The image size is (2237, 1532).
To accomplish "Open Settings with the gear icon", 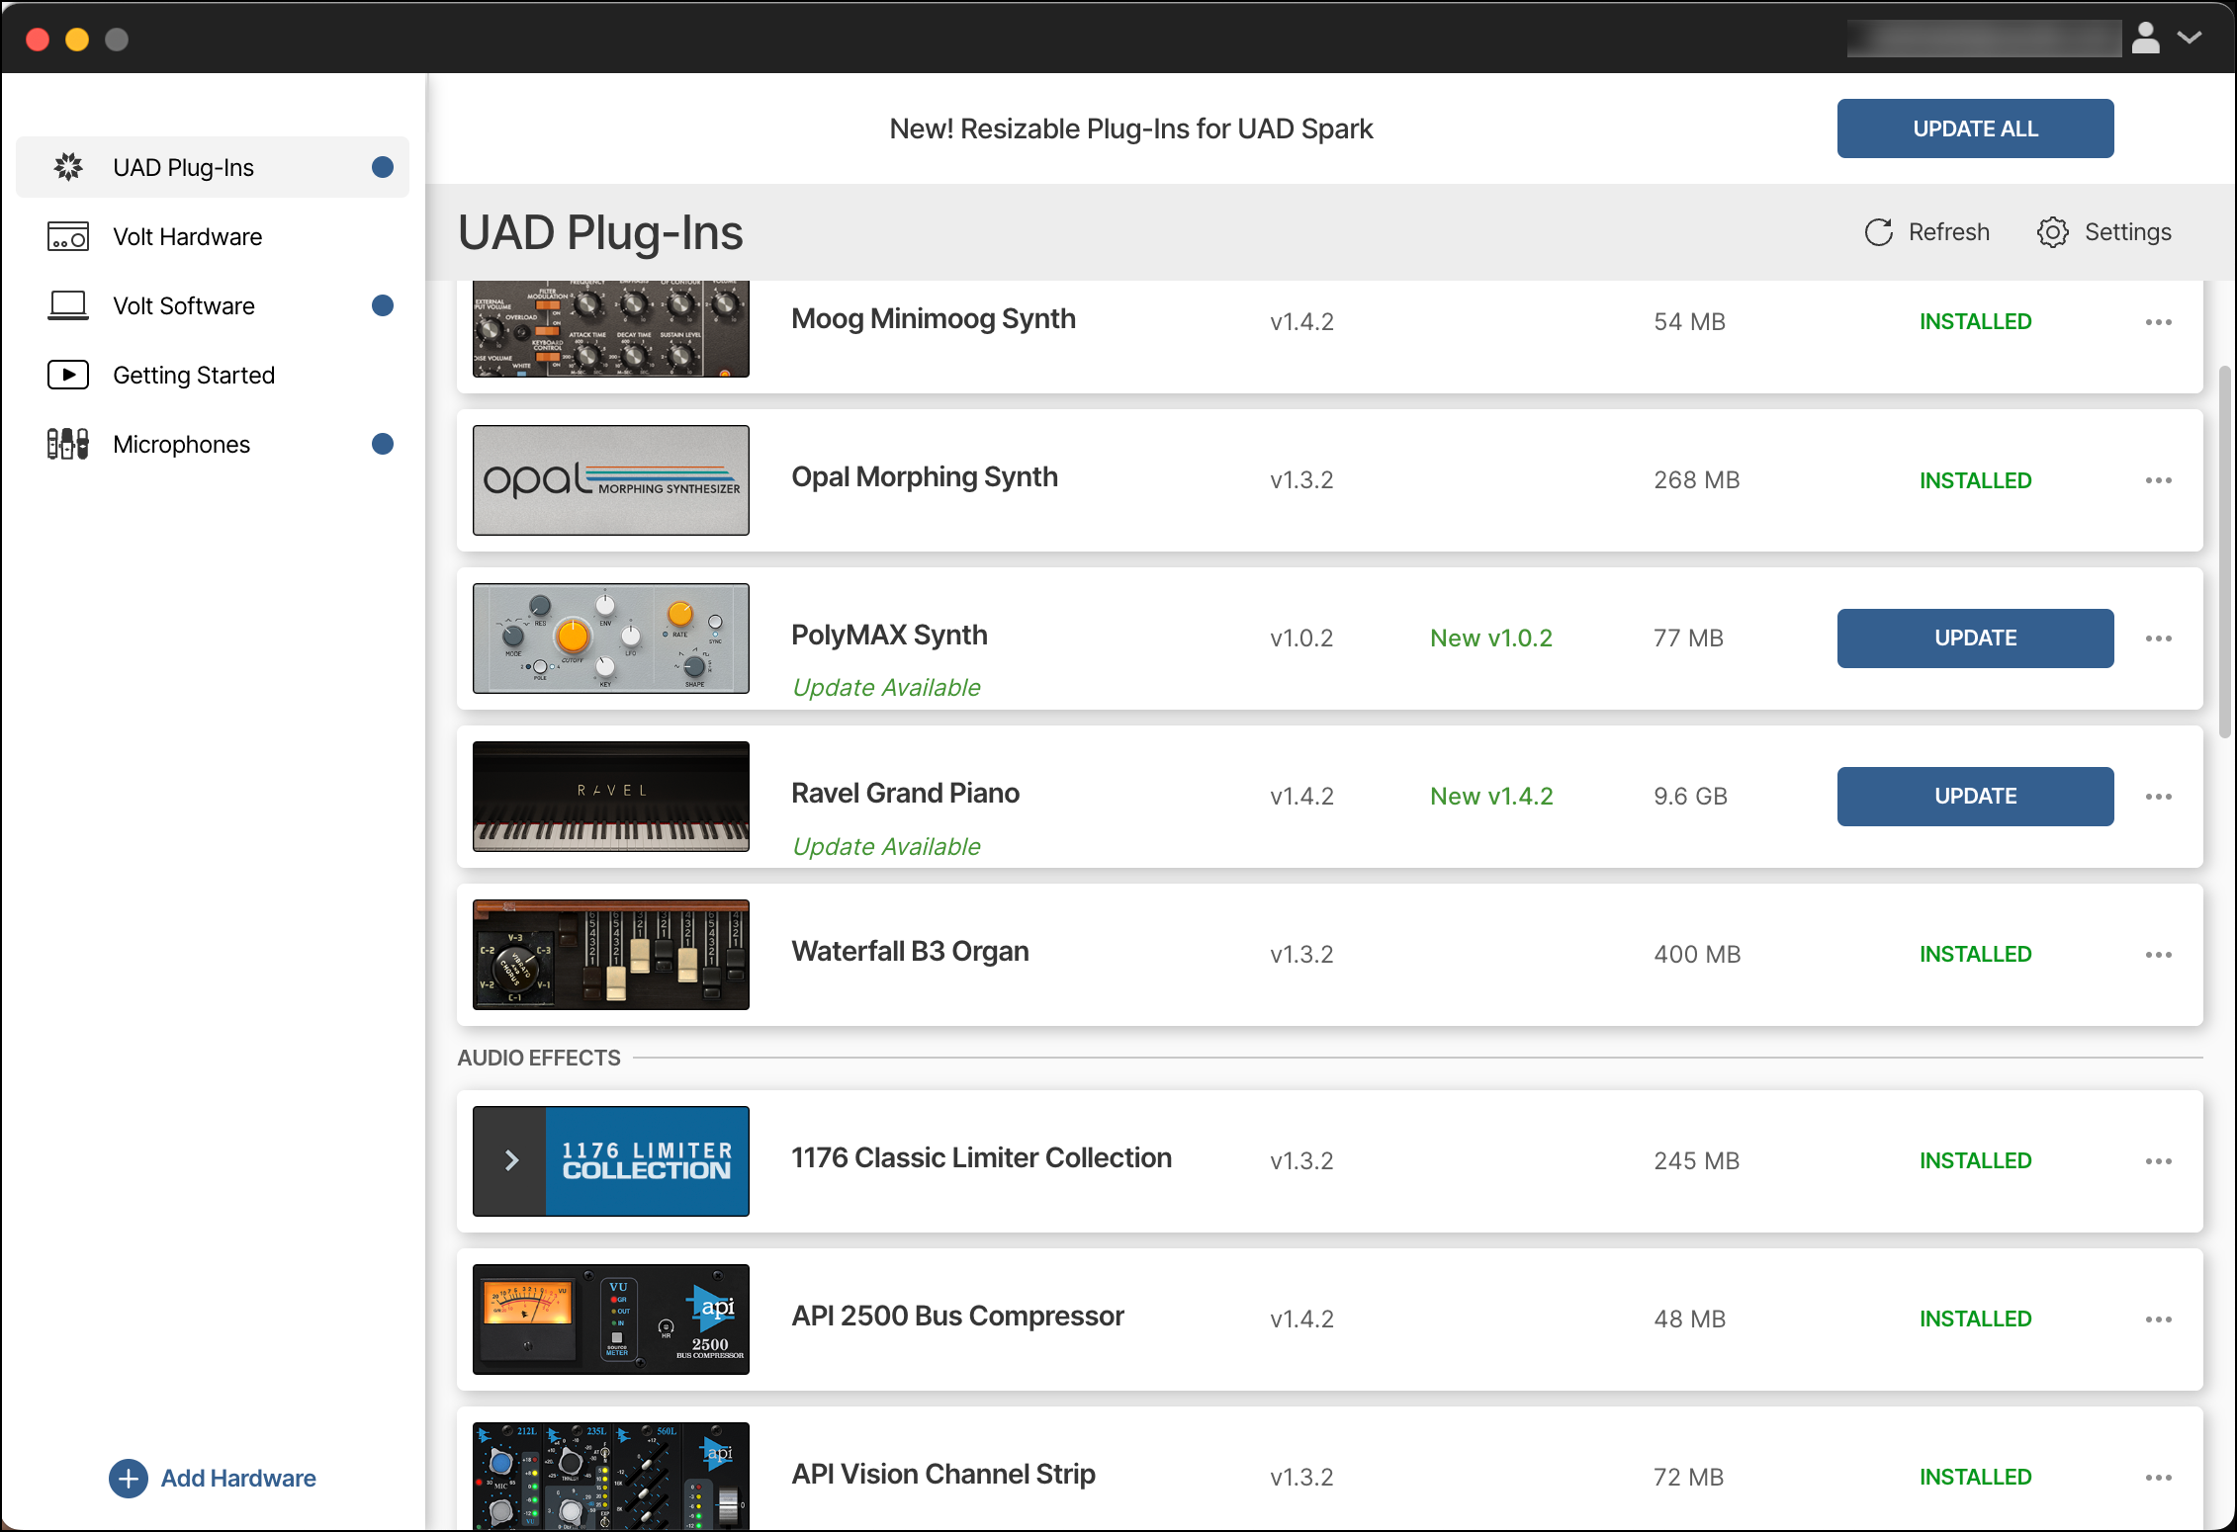I will click(2053, 231).
